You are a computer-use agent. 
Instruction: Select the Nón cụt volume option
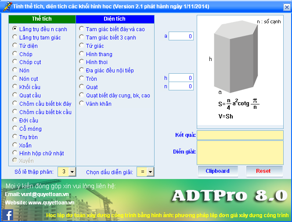(x=15, y=79)
